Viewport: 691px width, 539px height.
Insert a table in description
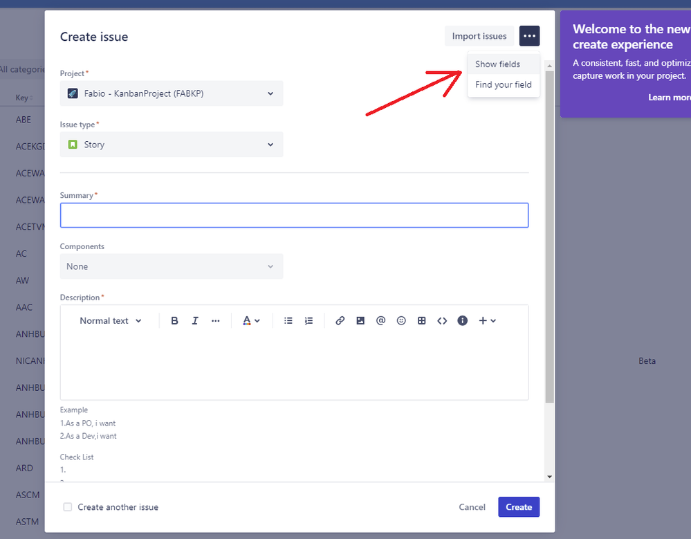tap(422, 321)
